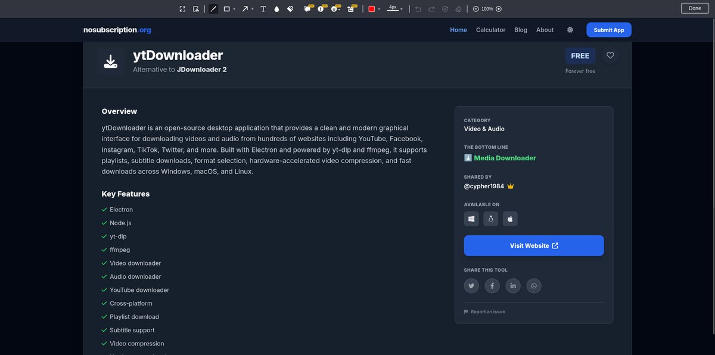Open the JDownloader 2 alternative link

tap(202, 69)
